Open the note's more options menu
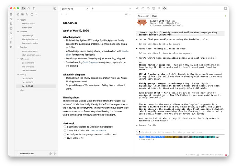Image resolution: width=237 pixels, height=167 pixels. (x=130, y=14)
